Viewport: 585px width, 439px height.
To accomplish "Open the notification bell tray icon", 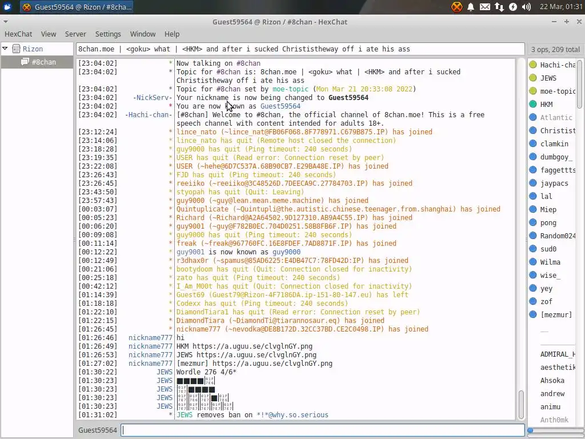I will click(471, 7).
